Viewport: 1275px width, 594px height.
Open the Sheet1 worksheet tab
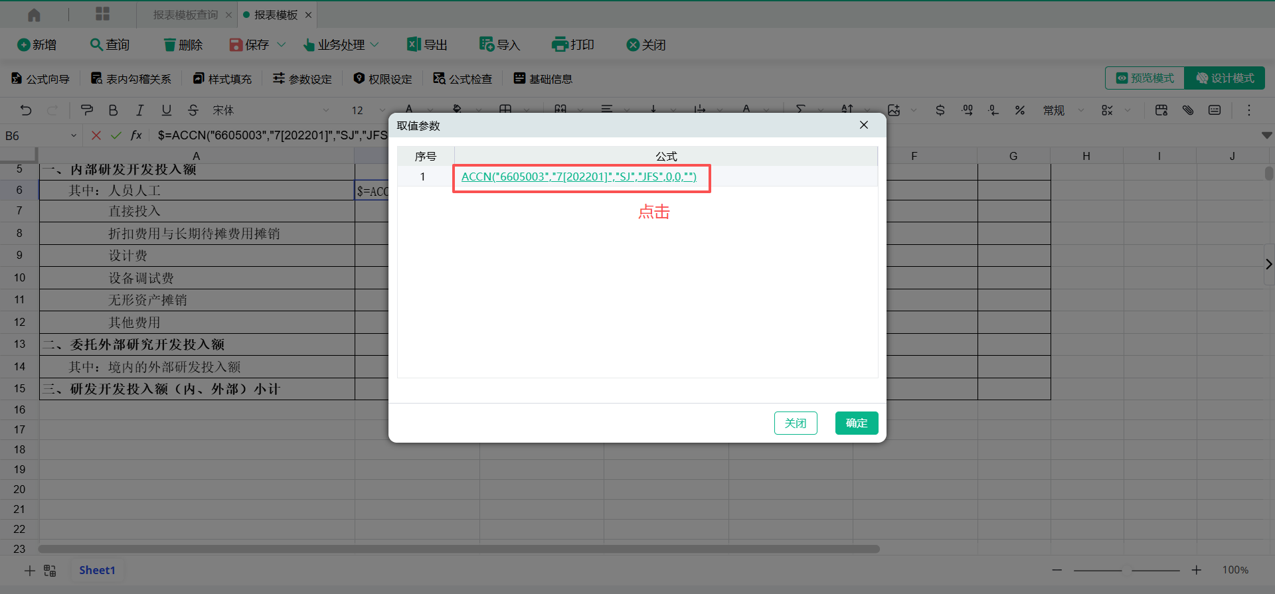pyautogui.click(x=97, y=570)
